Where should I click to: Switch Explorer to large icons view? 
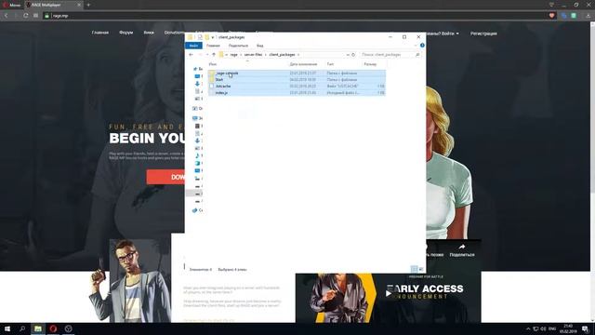point(421,269)
